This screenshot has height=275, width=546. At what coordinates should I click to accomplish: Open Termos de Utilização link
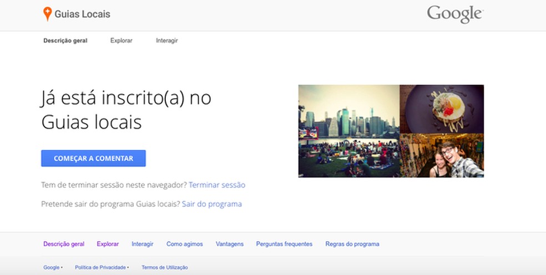click(x=165, y=267)
